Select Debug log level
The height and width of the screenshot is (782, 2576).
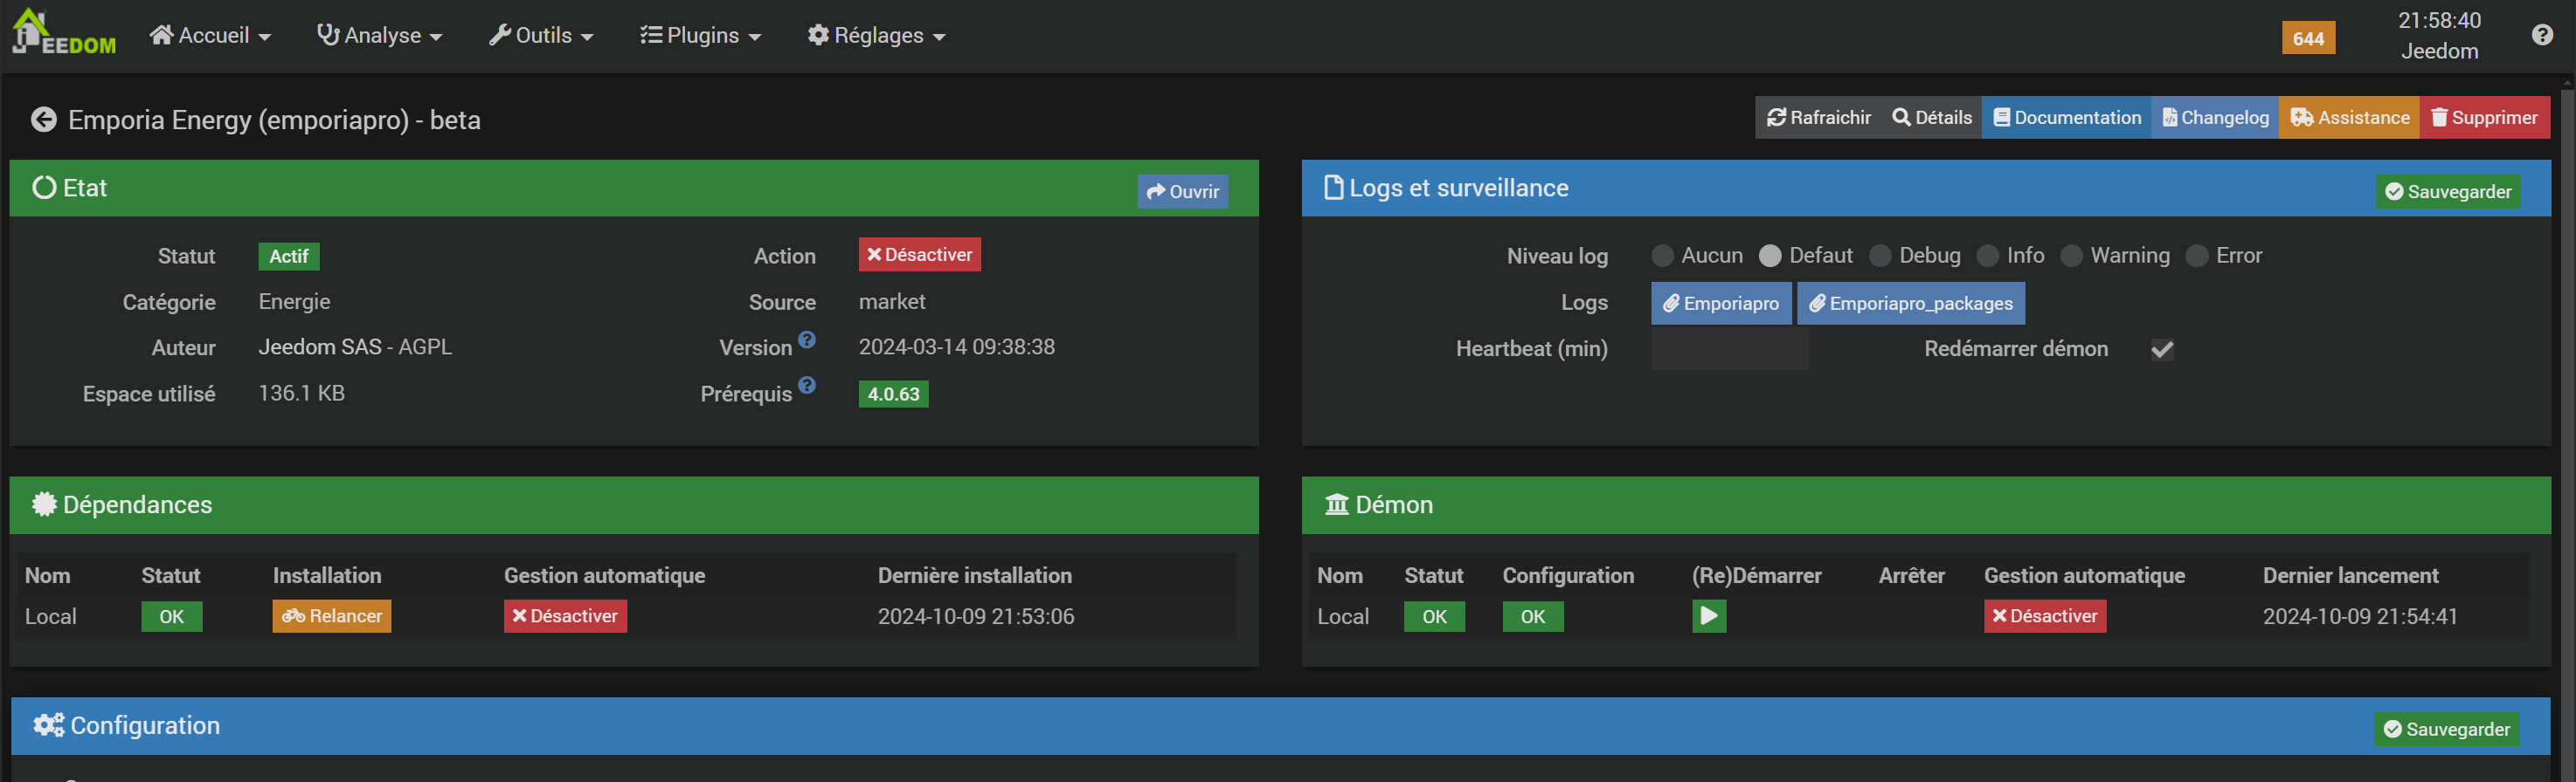click(1880, 256)
